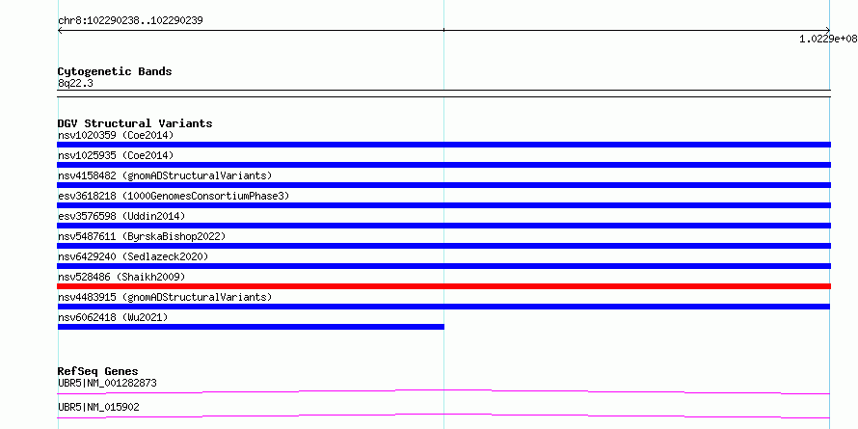Select the blue bar under nsv4483915
858x429 pixels.
443,307
